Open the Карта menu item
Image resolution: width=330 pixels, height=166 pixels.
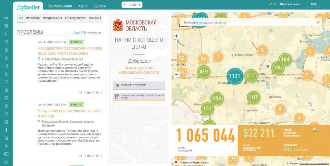83,6
